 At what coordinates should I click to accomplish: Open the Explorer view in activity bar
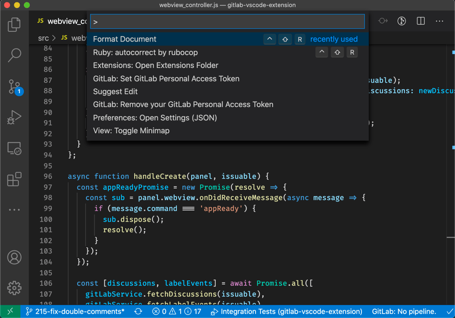[14, 24]
